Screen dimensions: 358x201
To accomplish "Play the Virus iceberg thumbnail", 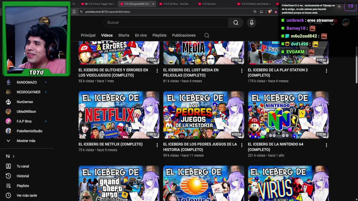I will click(x=288, y=183).
